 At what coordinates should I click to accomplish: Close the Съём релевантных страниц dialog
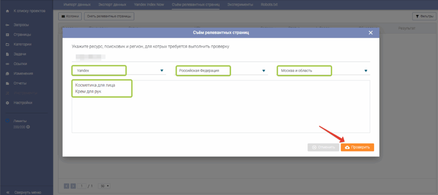[370, 33]
